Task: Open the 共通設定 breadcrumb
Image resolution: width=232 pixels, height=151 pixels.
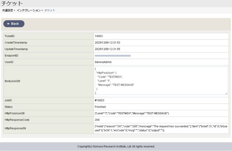Action: click(x=8, y=10)
